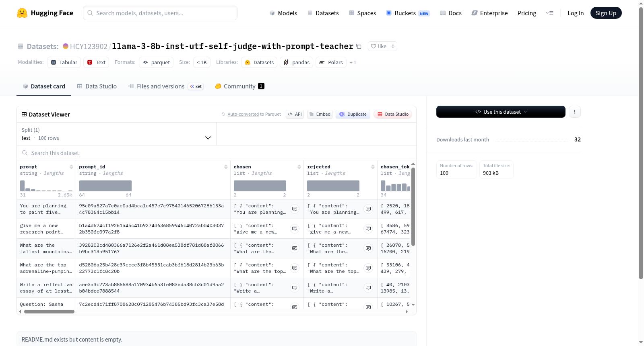Open the Split test dropdown
This screenshot has width=644, height=346.
pyautogui.click(x=116, y=134)
